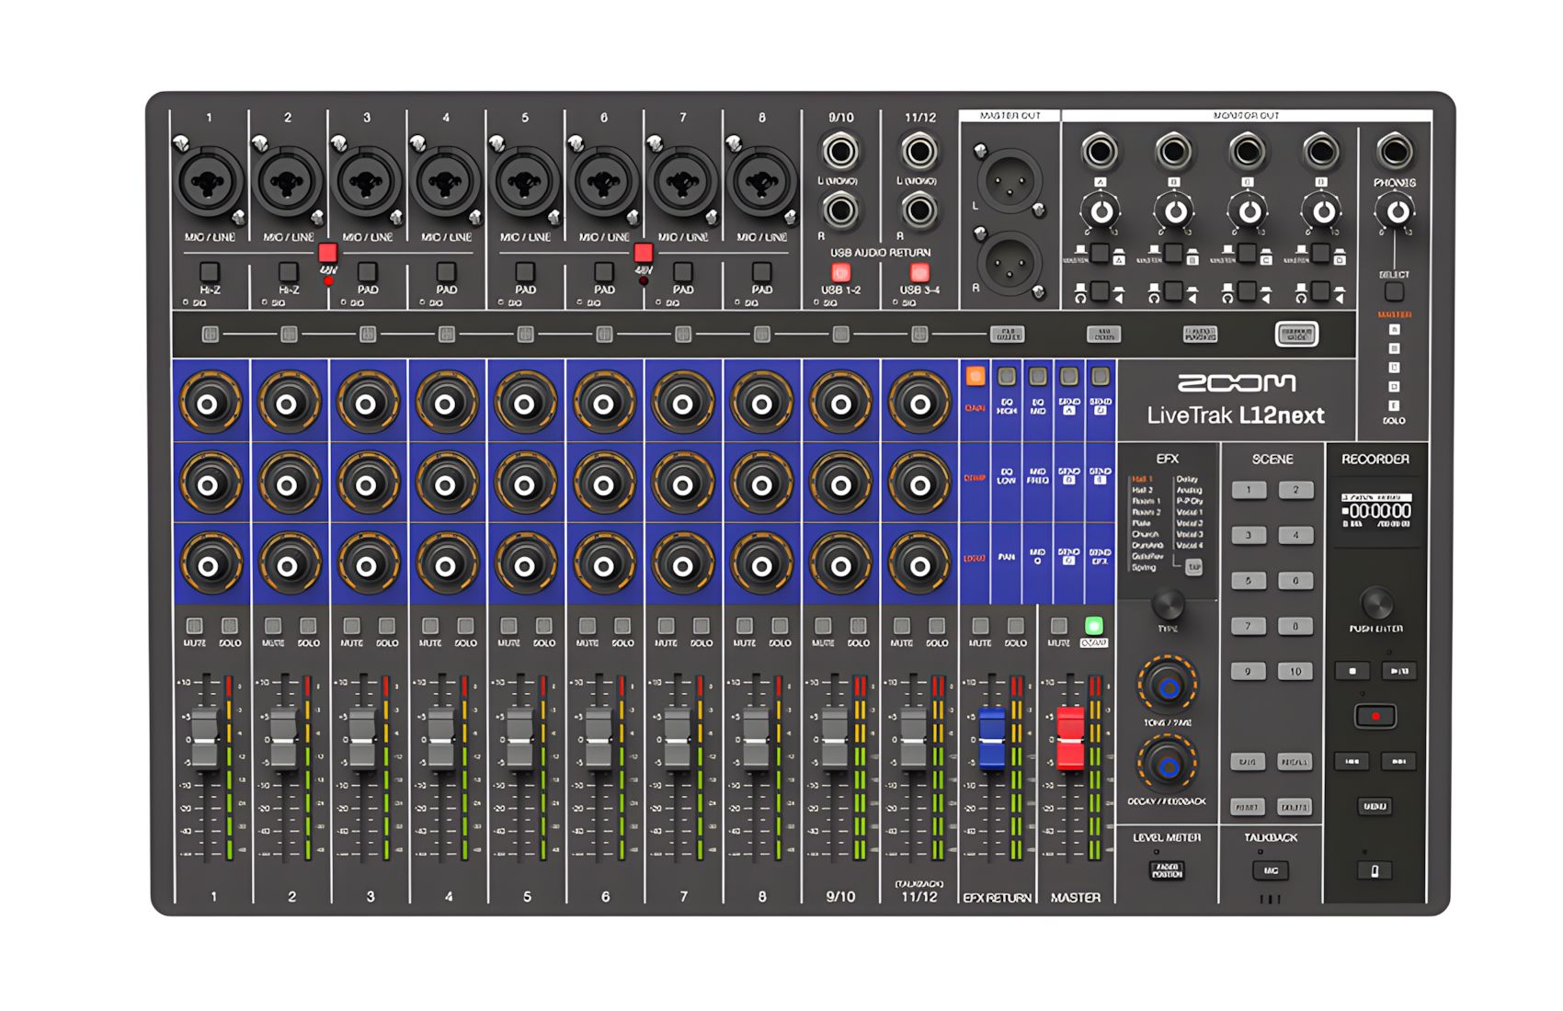Toggle the PAD switch on channel 8

pyautogui.click(x=762, y=271)
